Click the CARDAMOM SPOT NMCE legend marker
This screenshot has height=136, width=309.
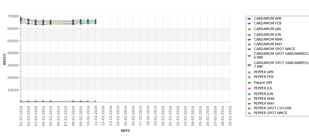[x=249, y=49]
